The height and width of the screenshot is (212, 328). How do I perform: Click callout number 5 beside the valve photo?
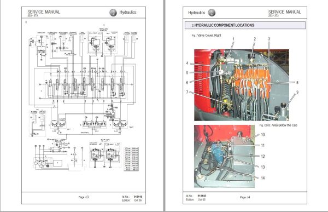(187, 73)
